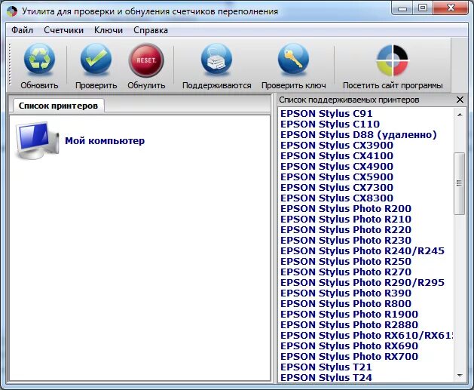Screen dimensions: 474x390
Task: Click the Обновить recycle icon
Action: [x=39, y=59]
